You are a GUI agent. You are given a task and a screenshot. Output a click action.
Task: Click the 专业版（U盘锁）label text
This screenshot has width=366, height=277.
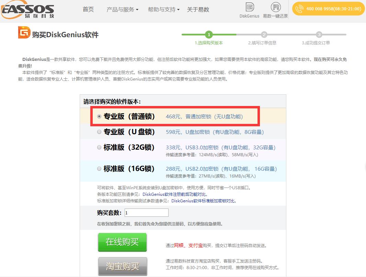pyautogui.click(x=129, y=132)
